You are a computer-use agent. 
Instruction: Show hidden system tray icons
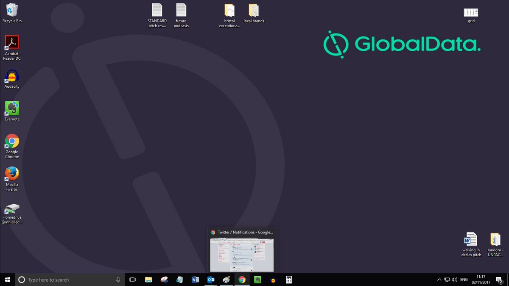click(439, 280)
